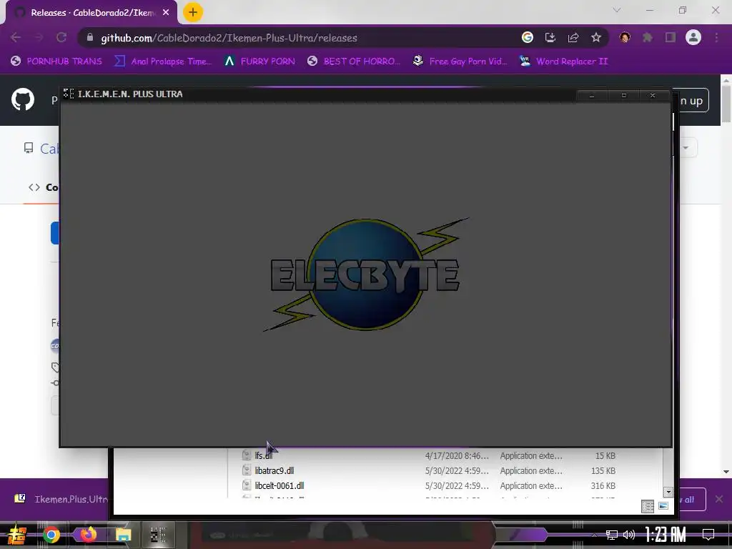Click the Ikemen app taskbar icon

click(158, 535)
